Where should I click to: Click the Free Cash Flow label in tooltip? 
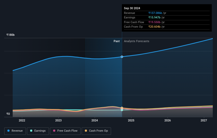pos(134,22)
